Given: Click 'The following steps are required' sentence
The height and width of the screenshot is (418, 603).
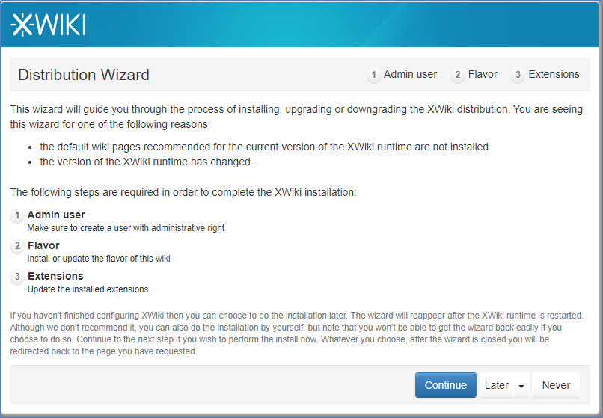Looking at the screenshot, I should point(183,192).
